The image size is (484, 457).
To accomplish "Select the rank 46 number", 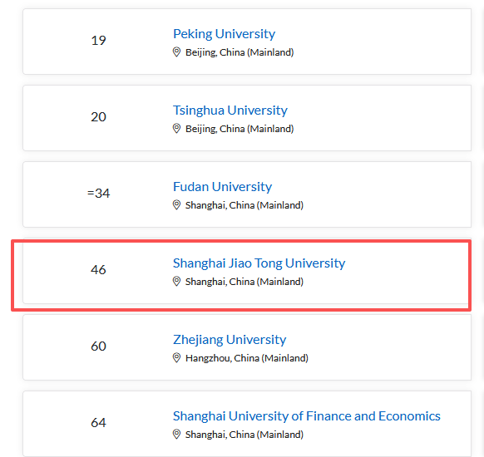I will click(x=98, y=270).
